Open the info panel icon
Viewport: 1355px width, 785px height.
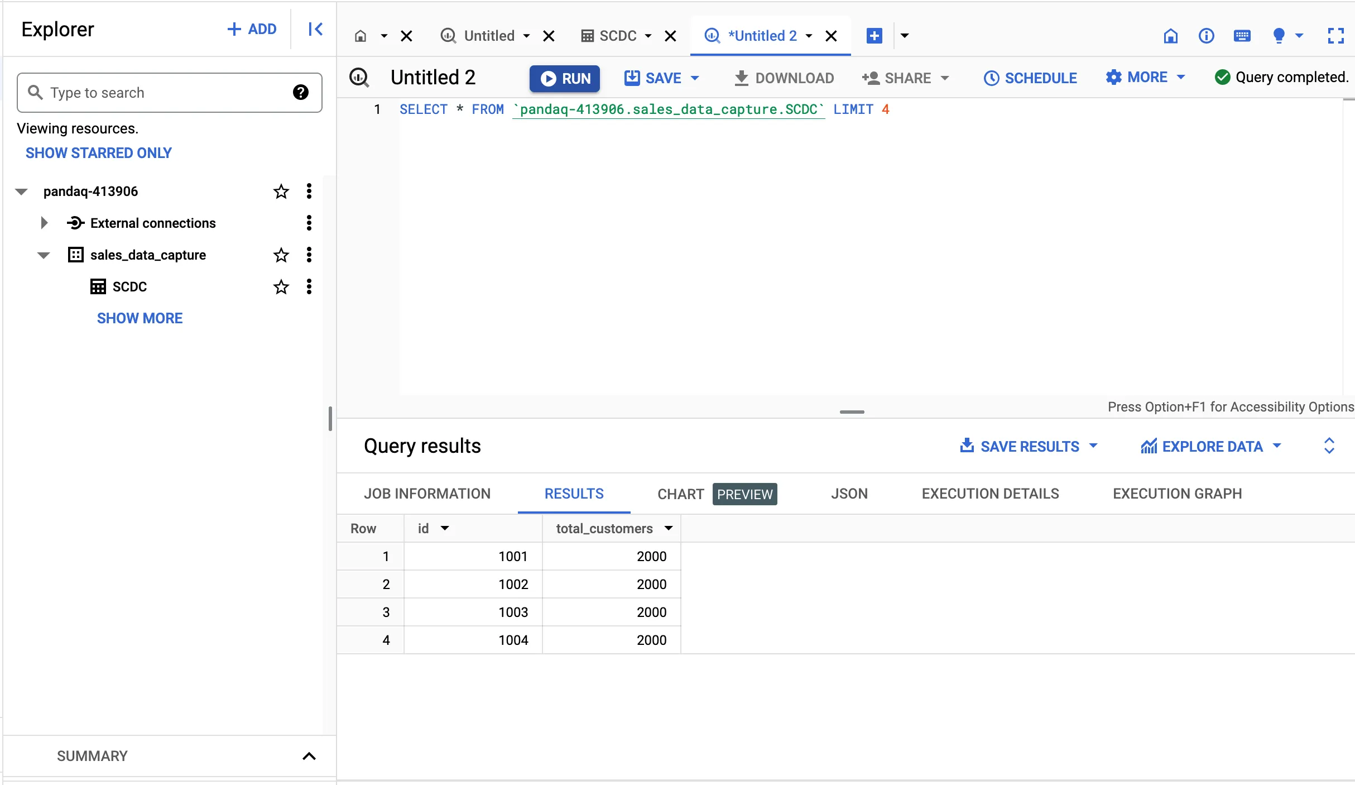[1206, 36]
